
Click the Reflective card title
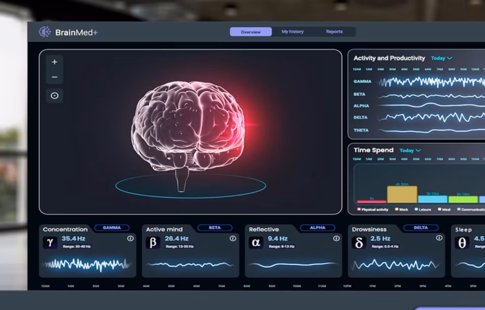tap(264, 229)
